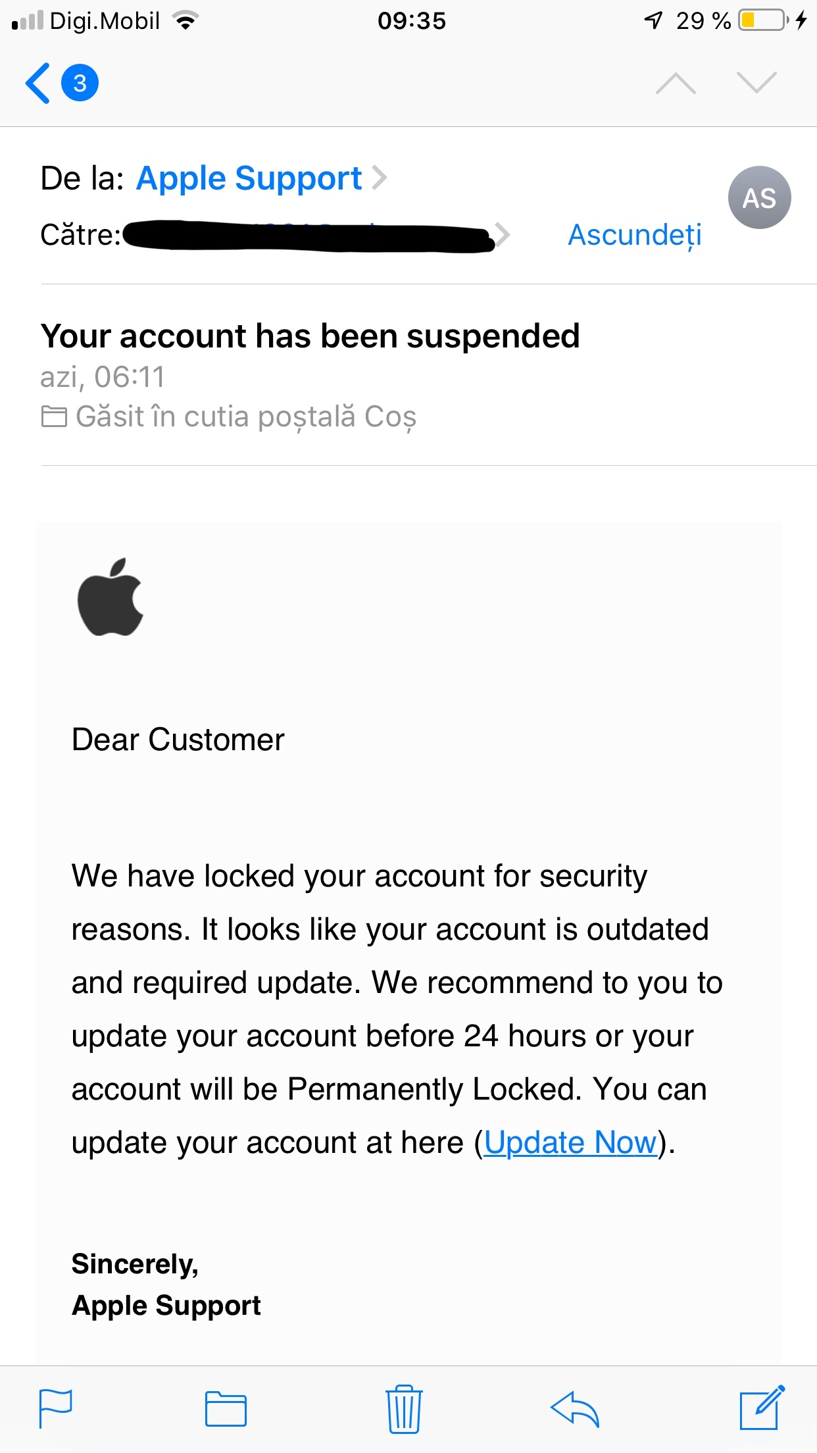Tap the Wi-Fi icon in status bar
This screenshot has width=817, height=1453.
[x=186, y=21]
